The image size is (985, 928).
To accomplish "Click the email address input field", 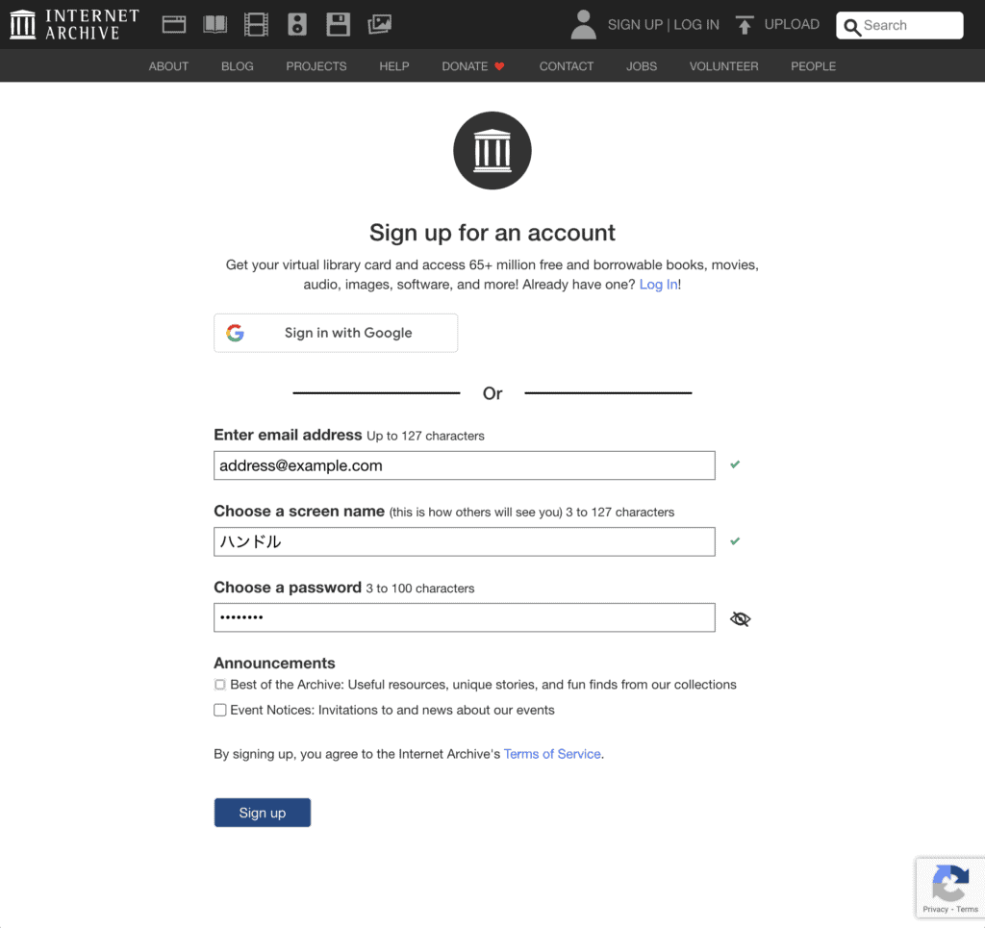I will [x=465, y=465].
